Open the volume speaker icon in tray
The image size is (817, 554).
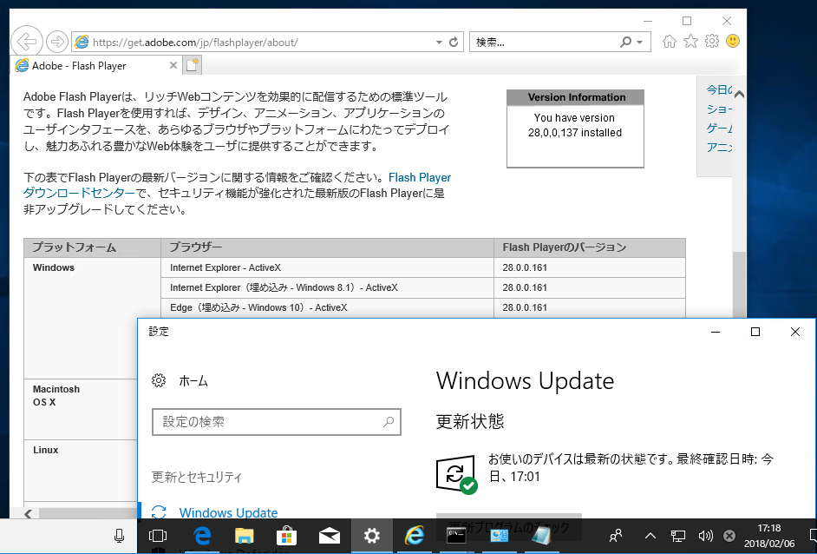(705, 536)
